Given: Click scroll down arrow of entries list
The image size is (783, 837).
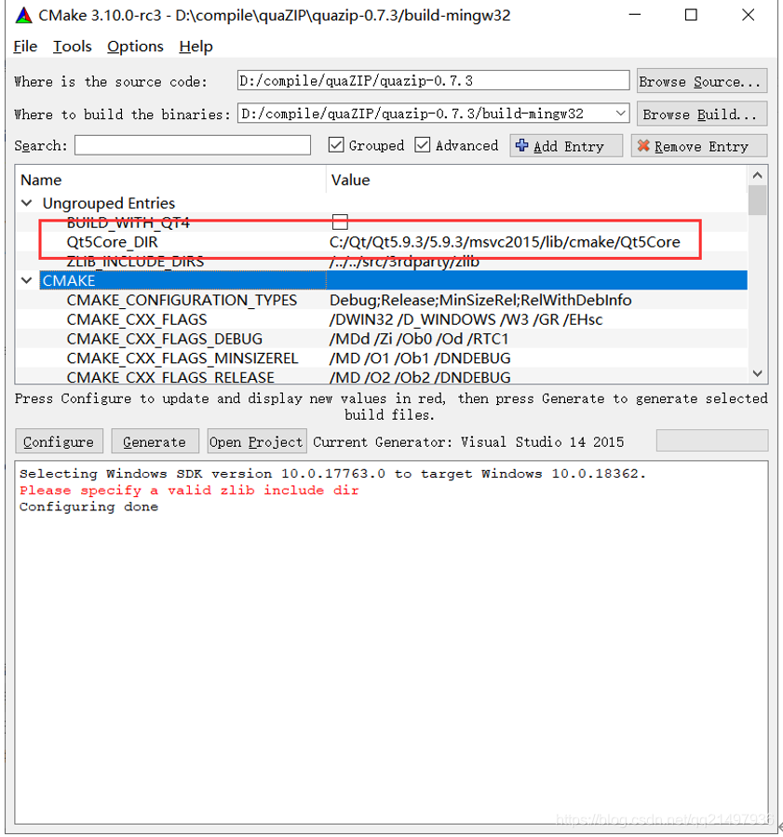Looking at the screenshot, I should (757, 373).
